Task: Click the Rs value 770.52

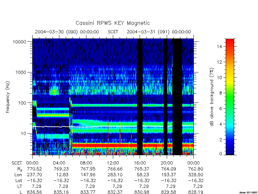Action: [34, 169]
